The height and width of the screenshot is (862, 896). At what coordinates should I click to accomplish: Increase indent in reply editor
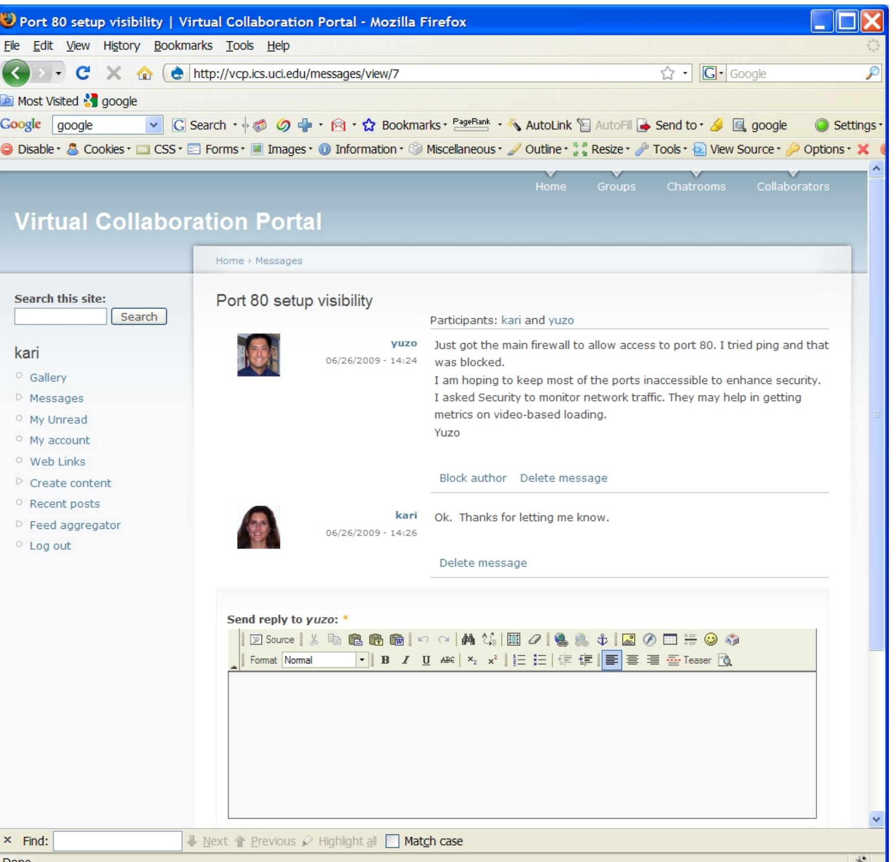tap(585, 660)
